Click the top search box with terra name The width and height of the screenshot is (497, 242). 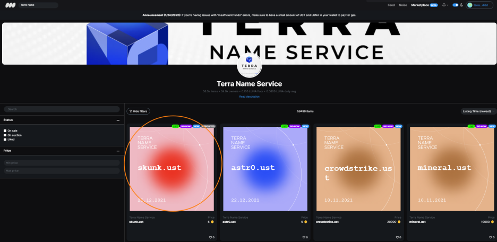pyautogui.click(x=38, y=5)
